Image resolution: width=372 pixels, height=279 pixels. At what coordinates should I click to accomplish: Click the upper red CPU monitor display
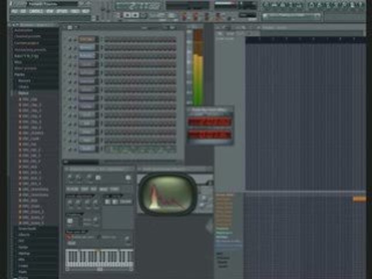click(210, 122)
